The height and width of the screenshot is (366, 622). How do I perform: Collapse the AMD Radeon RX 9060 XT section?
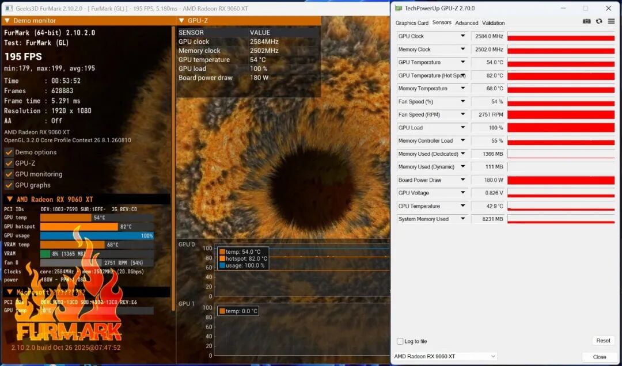click(10, 199)
